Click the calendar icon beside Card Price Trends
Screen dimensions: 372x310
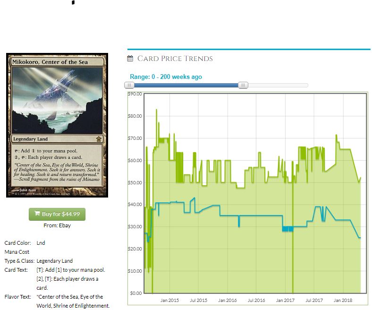click(130, 59)
